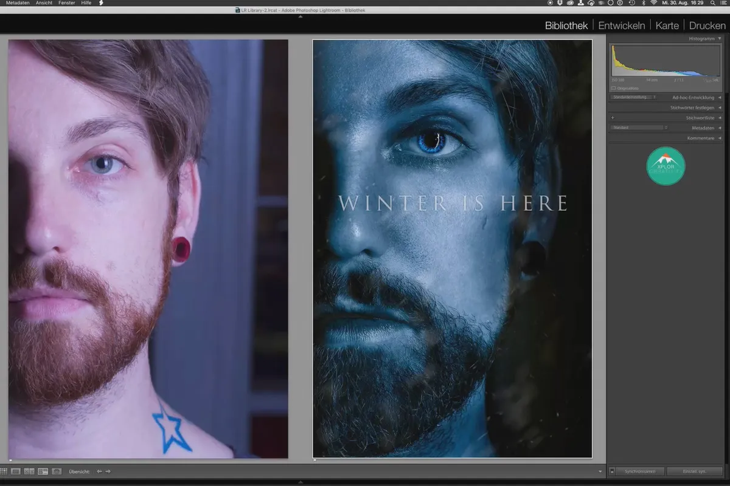Image resolution: width=730 pixels, height=486 pixels.
Task: Add keyword with plus in Stichwortliste
Action: click(x=613, y=118)
